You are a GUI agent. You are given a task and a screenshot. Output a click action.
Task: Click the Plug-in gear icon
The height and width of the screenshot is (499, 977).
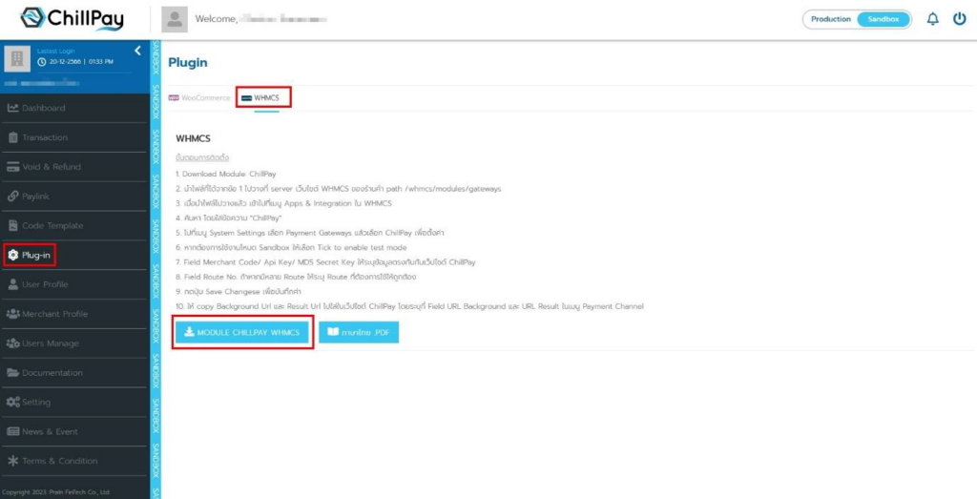point(13,255)
